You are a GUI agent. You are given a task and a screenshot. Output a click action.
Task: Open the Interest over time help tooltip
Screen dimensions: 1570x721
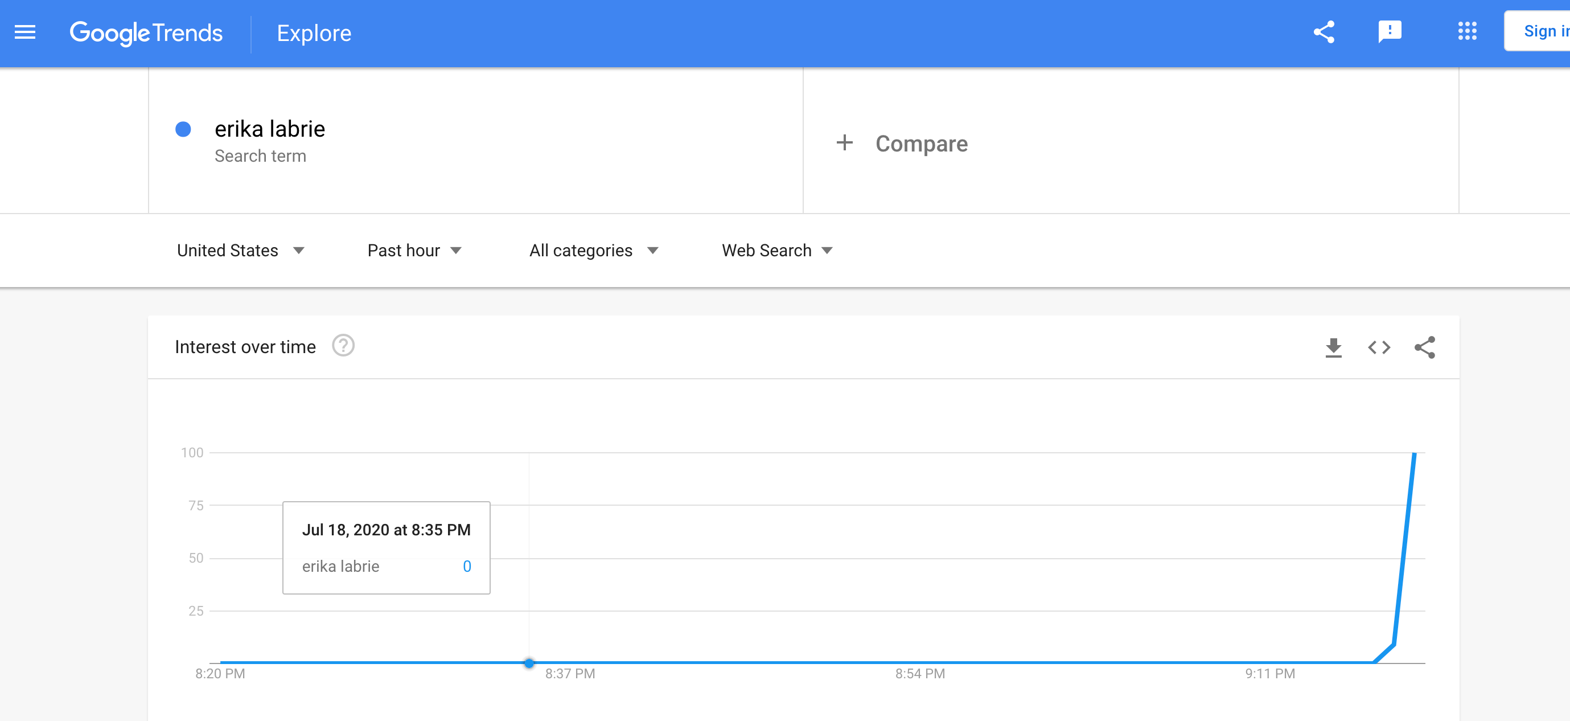(343, 346)
